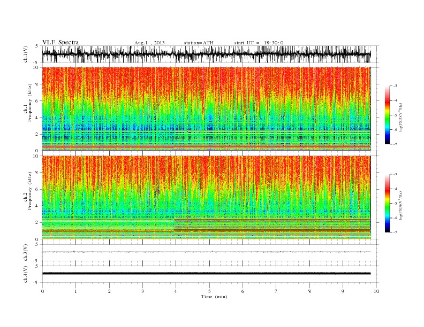Click the ch.1 "Frequency (kHz)" axis label
424x327 pixels.
pos(30,103)
